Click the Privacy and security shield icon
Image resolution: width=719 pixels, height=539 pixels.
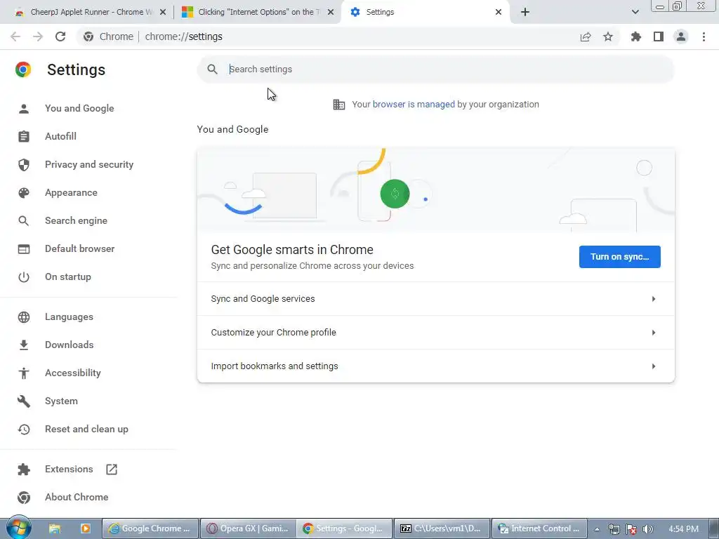coord(24,164)
